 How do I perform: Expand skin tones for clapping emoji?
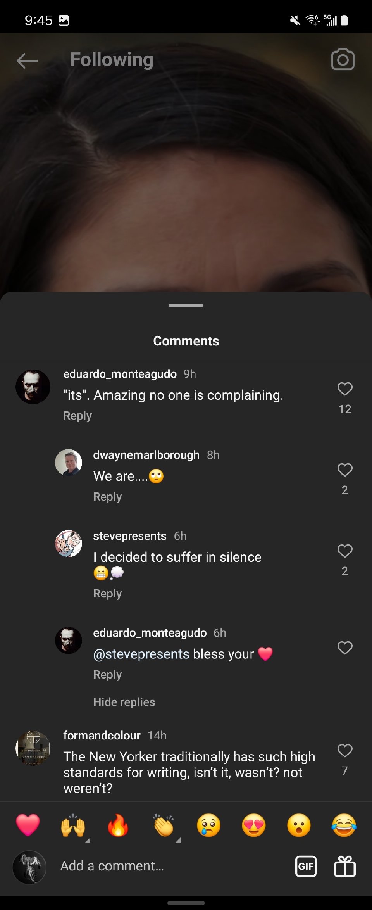click(x=178, y=840)
